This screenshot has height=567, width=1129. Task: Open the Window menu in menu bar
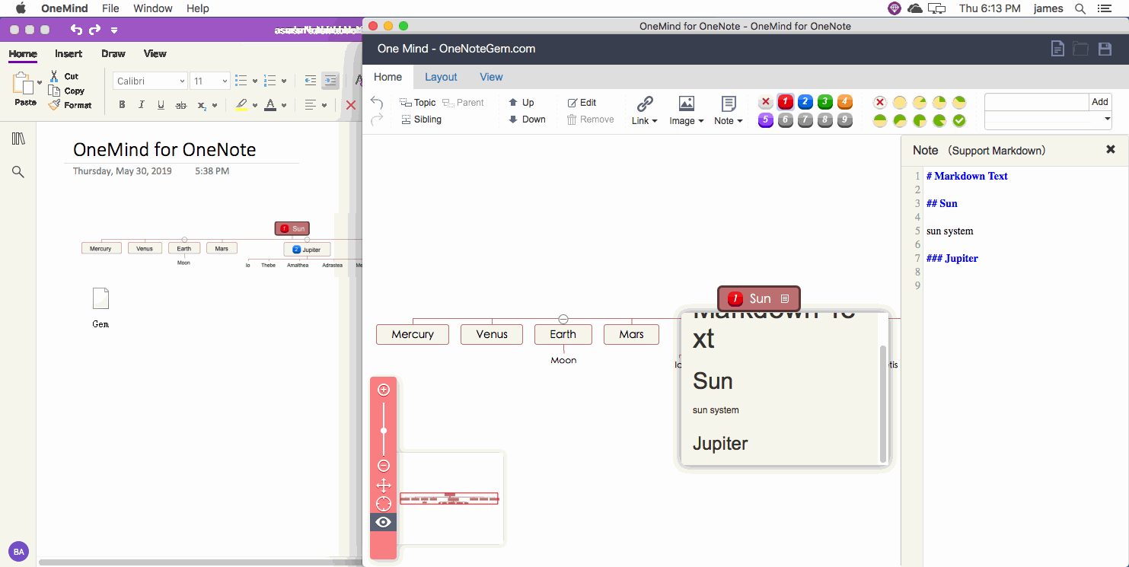point(152,8)
